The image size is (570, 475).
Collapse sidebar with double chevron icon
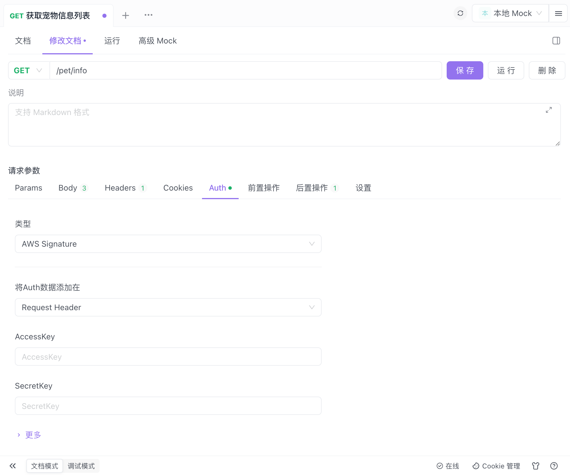point(13,466)
